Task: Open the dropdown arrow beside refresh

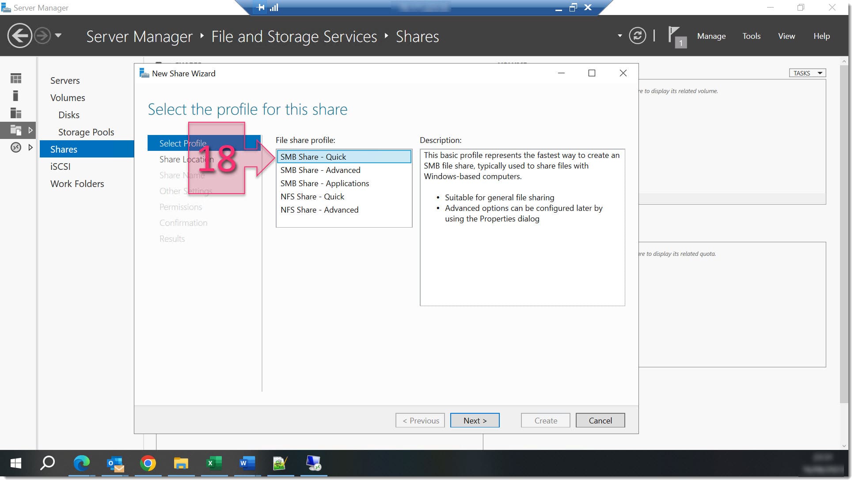Action: coord(619,36)
